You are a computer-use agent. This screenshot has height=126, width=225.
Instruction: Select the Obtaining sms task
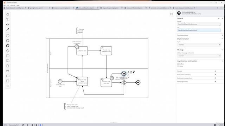(x=82, y=51)
